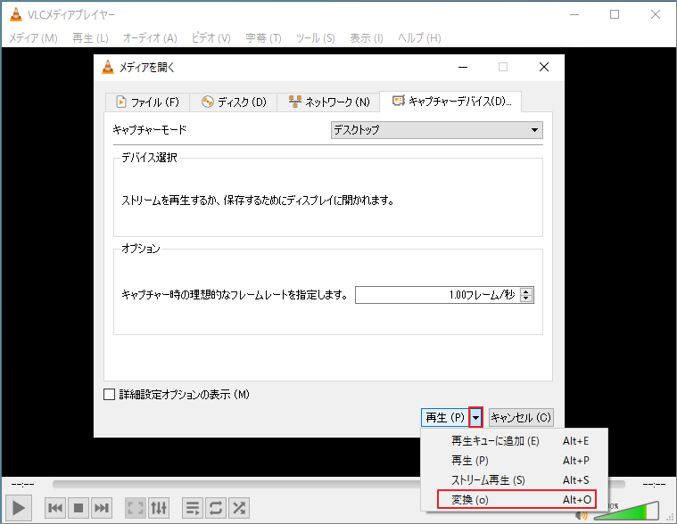Toggle shuffle random icon
Screen dimensions: 677x524
click(x=239, y=508)
